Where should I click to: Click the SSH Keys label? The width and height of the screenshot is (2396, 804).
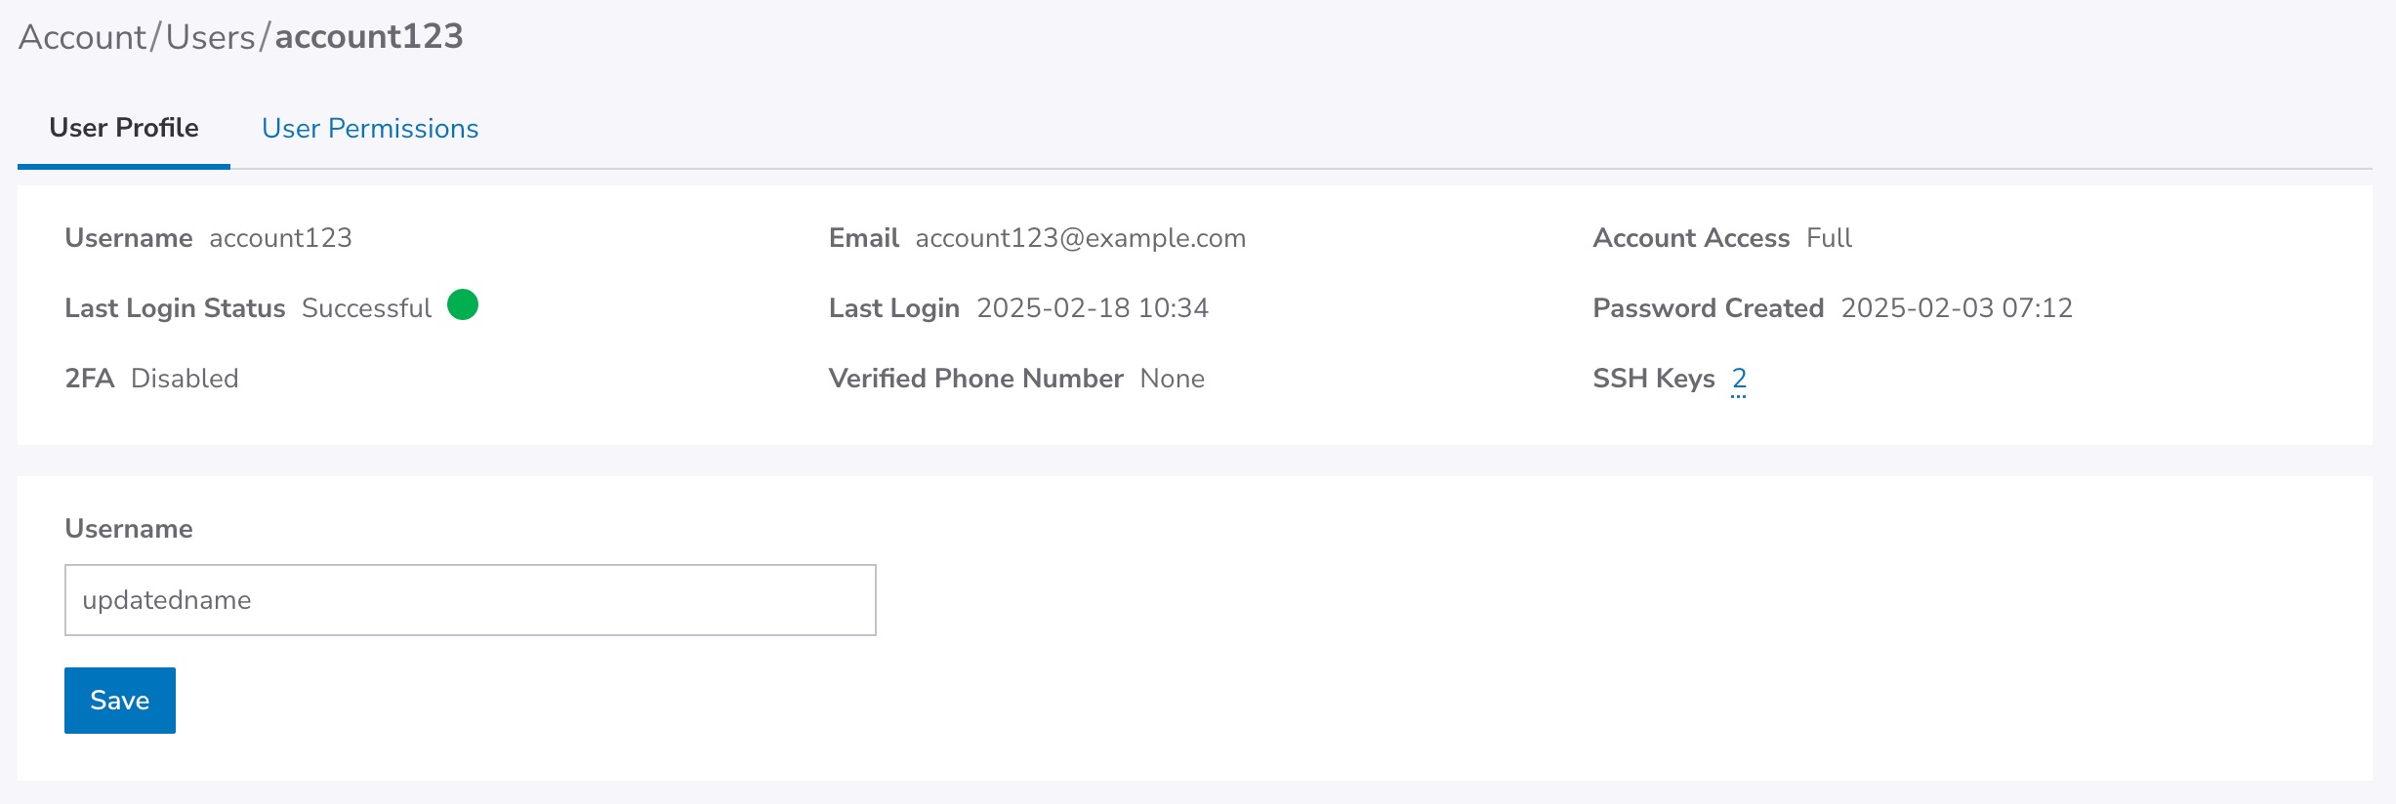(x=1653, y=379)
